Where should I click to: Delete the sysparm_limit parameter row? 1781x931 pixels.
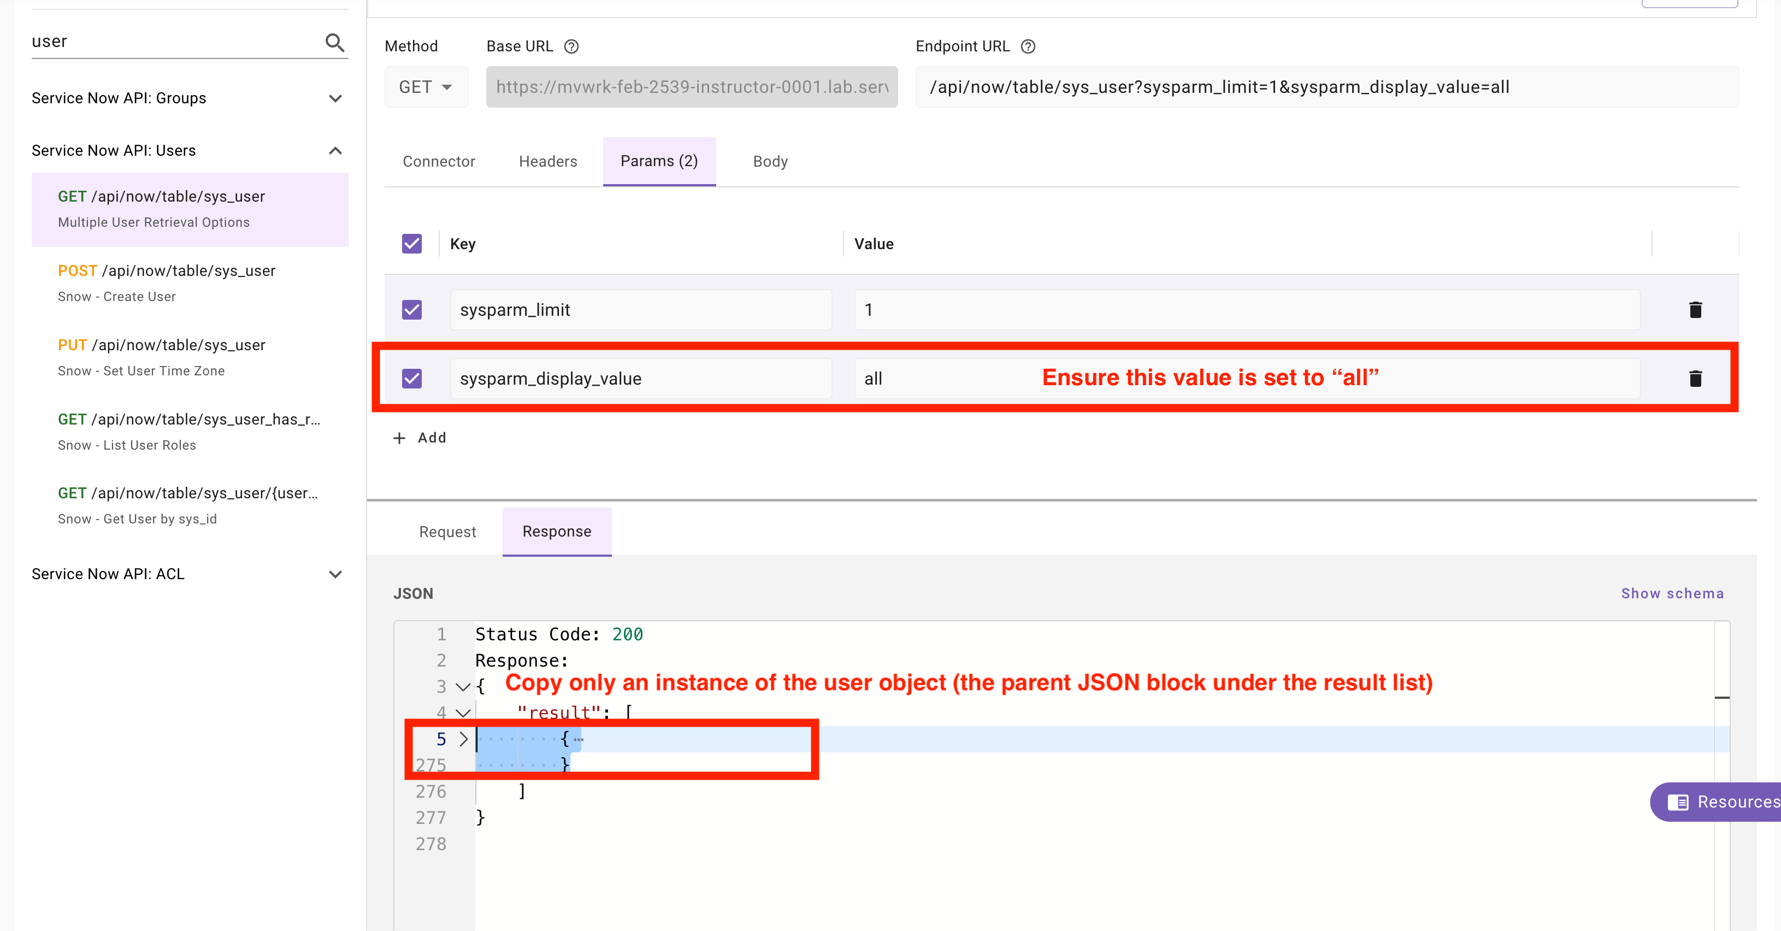click(1695, 310)
